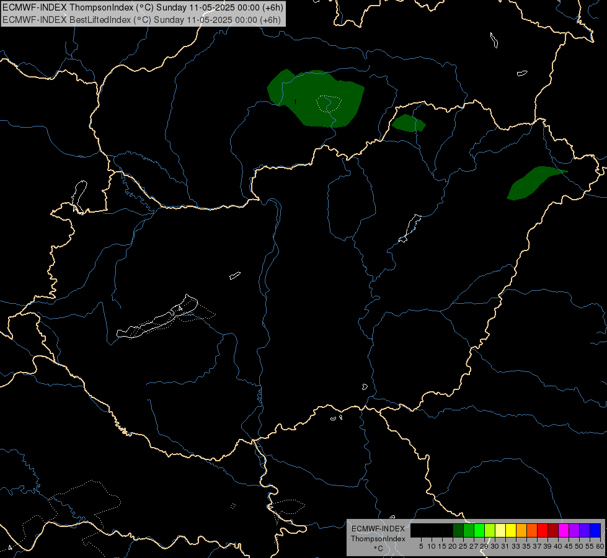Click the legend tick label 40
This screenshot has height=558, width=607.
(x=558, y=546)
